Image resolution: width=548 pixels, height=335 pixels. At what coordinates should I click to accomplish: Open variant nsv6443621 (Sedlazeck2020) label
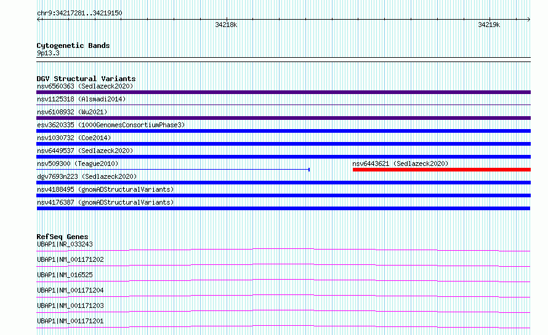(400, 164)
